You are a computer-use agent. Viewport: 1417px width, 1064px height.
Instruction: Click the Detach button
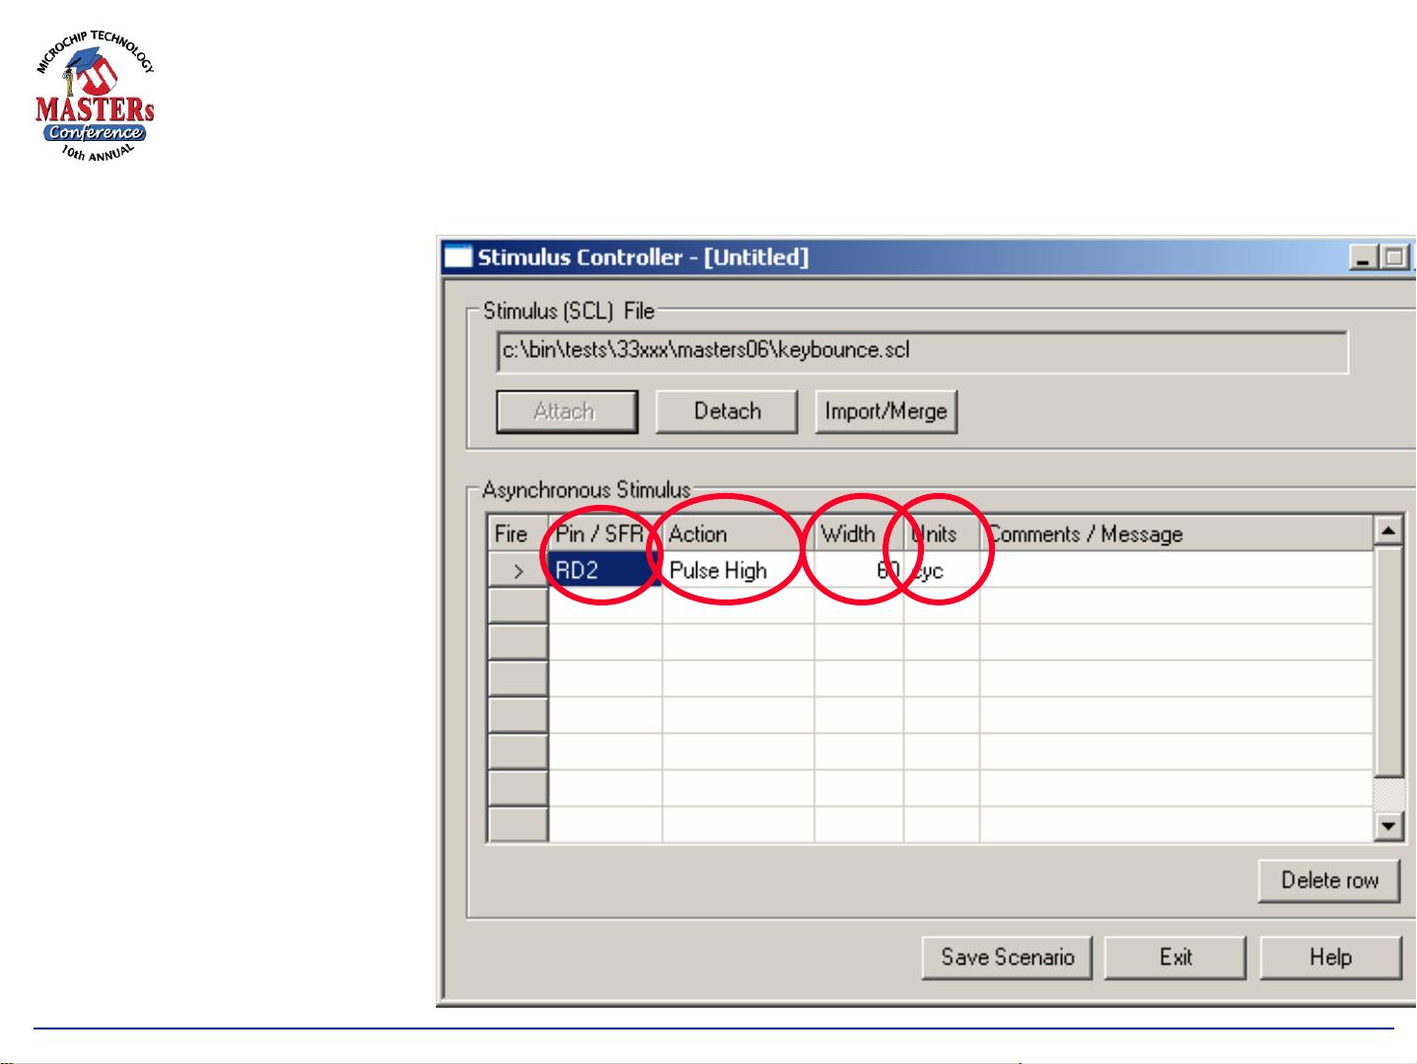pyautogui.click(x=727, y=411)
